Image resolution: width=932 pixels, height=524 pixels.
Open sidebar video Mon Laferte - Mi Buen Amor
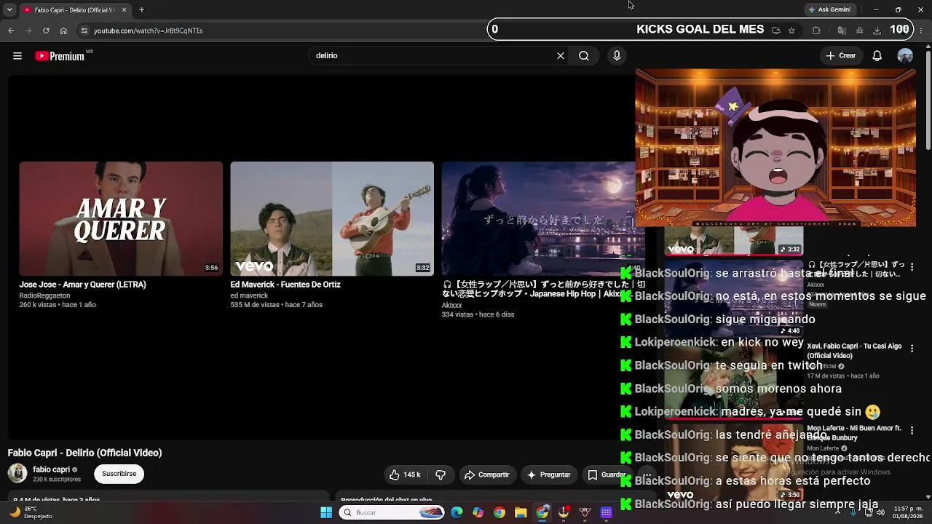[x=854, y=433]
